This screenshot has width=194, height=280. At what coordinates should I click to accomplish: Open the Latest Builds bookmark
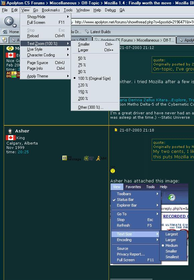(x=98, y=32)
